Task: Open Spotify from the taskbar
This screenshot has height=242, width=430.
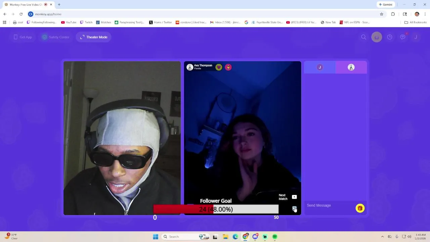Action: click(x=275, y=237)
